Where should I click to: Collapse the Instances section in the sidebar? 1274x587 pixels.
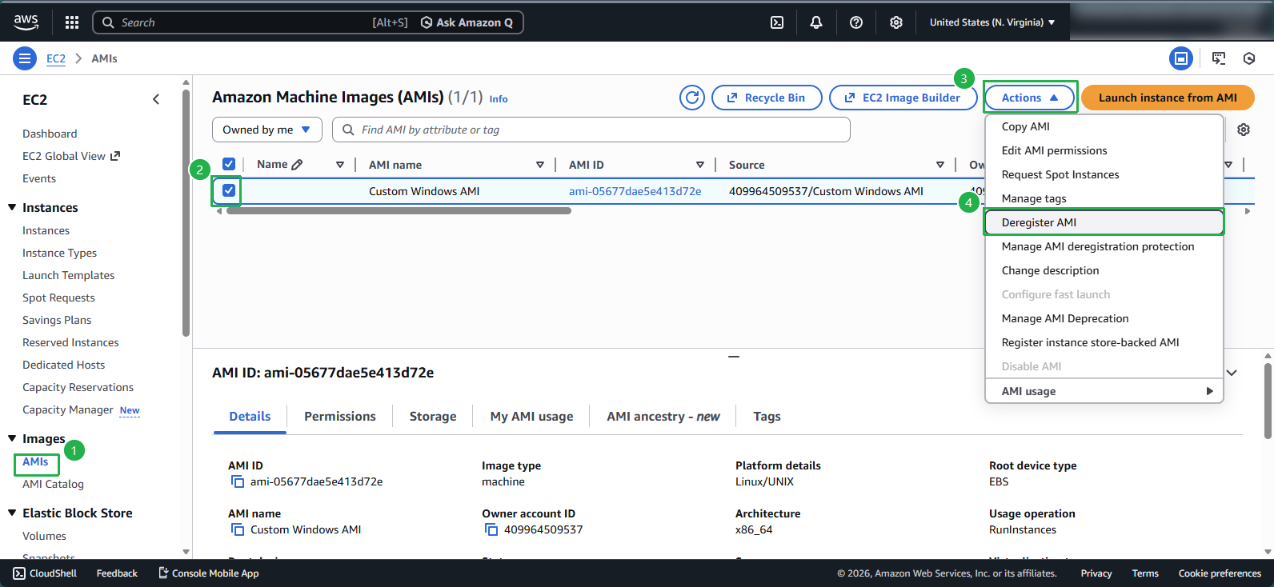[12, 207]
